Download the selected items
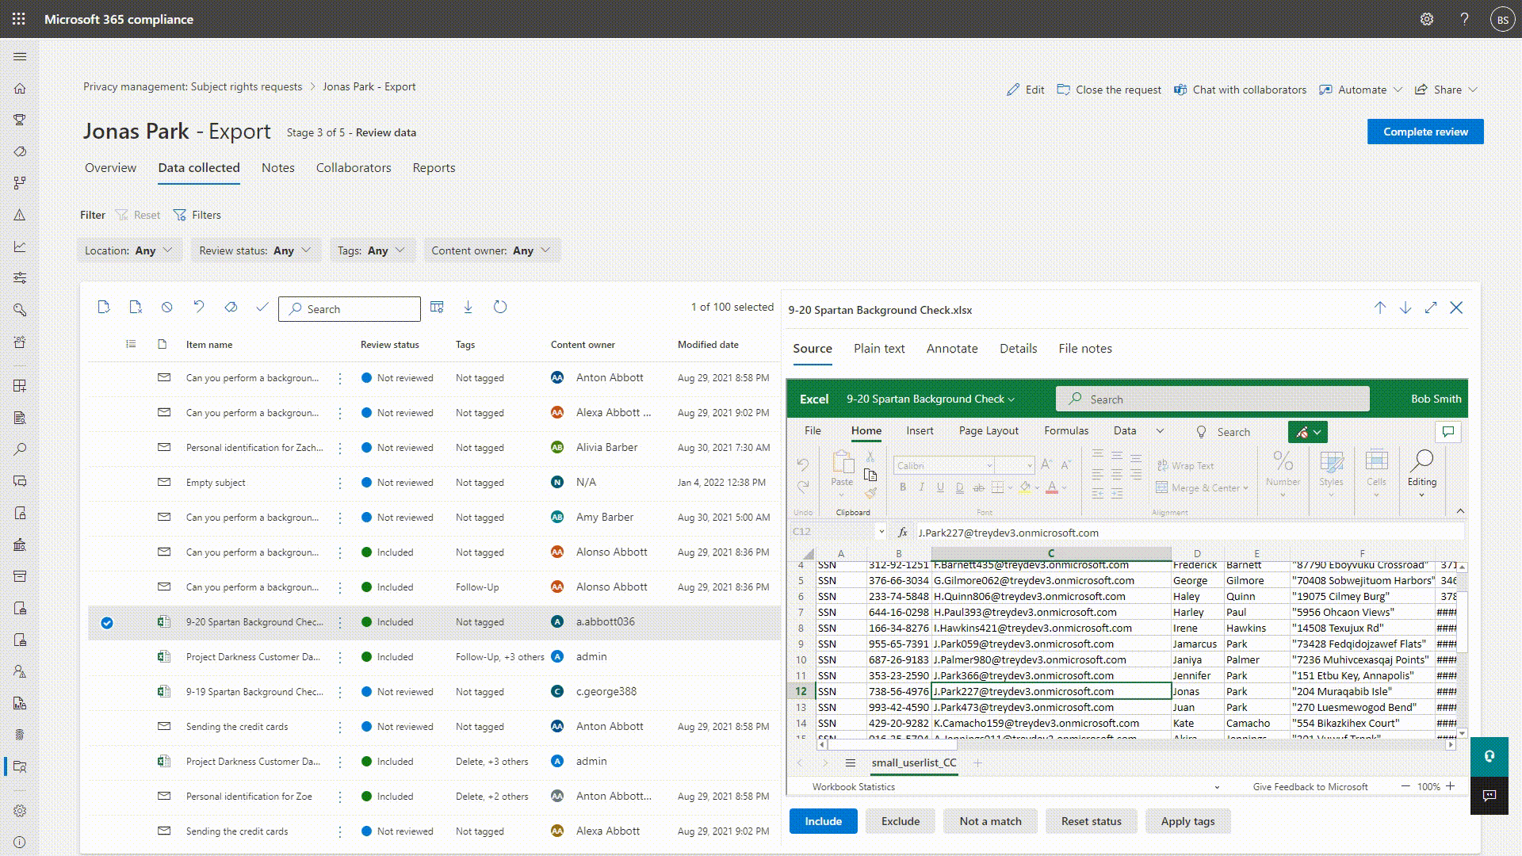Viewport: 1522px width, 856px height. coord(468,307)
